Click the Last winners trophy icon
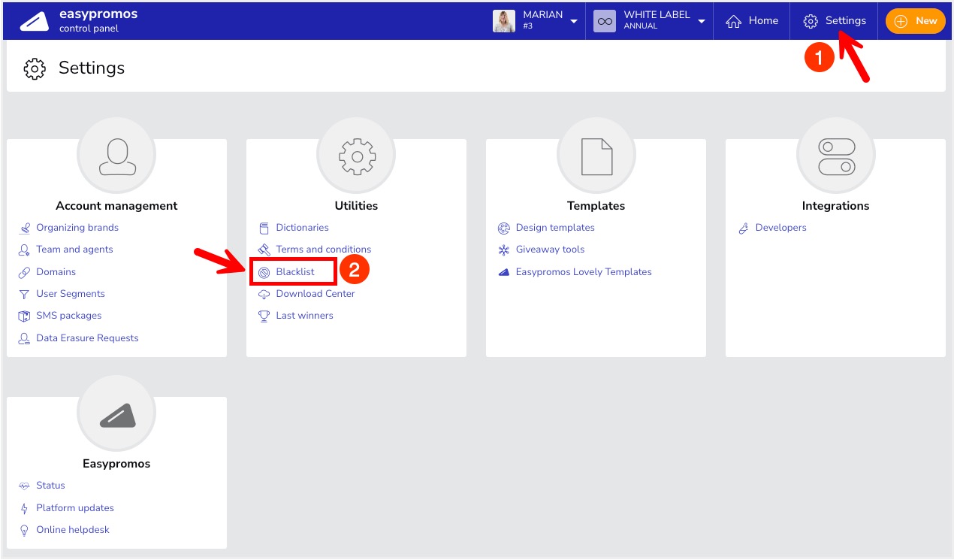 (x=264, y=316)
